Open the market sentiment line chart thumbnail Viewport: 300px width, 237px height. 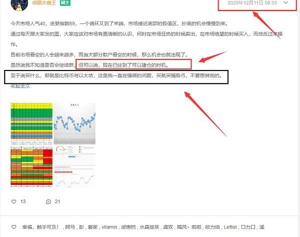(x=74, y=123)
